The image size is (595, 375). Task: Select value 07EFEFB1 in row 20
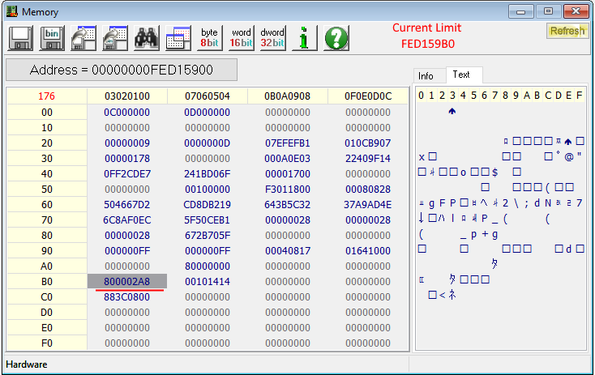pos(288,143)
